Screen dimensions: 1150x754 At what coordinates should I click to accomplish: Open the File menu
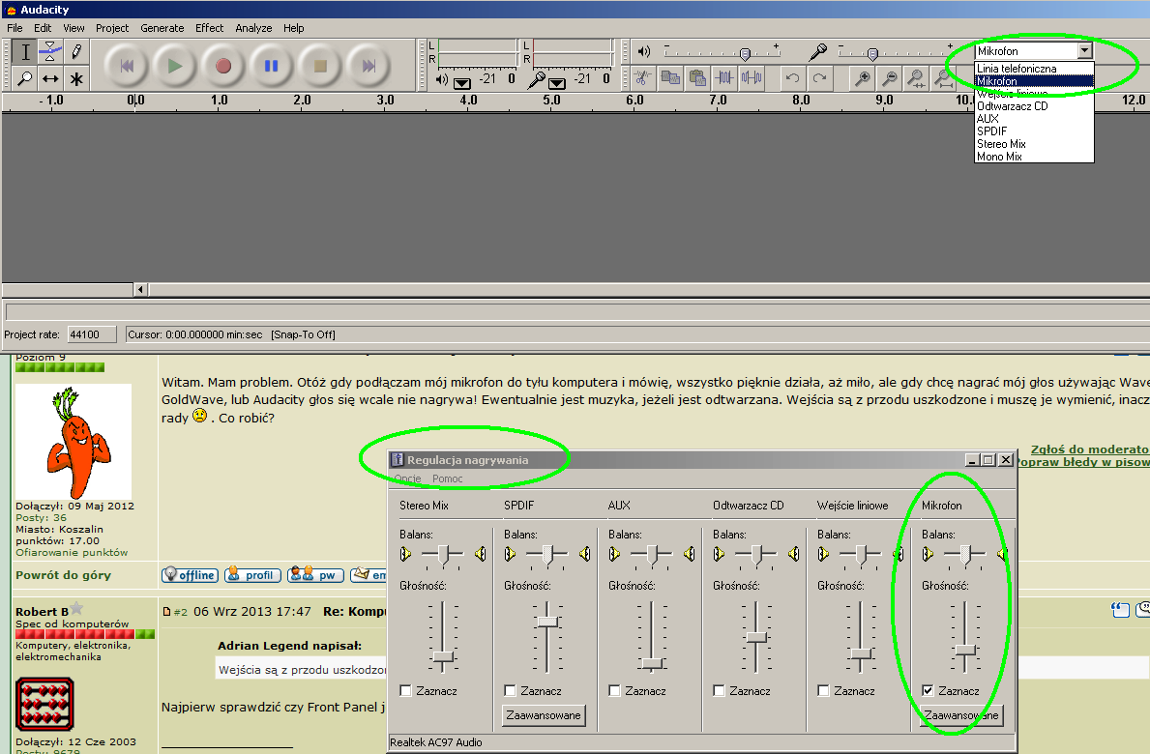(x=15, y=28)
